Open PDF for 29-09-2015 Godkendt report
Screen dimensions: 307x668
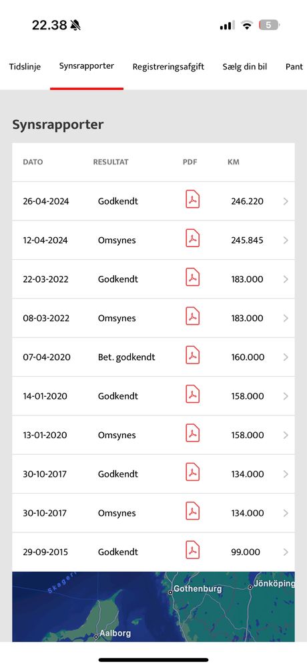tap(192, 550)
